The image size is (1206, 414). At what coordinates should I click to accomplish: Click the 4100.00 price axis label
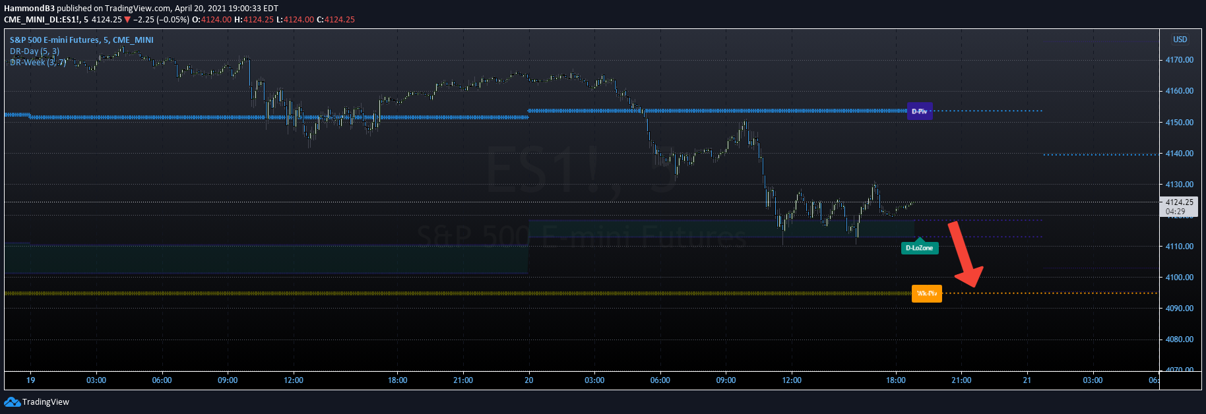coord(1180,278)
